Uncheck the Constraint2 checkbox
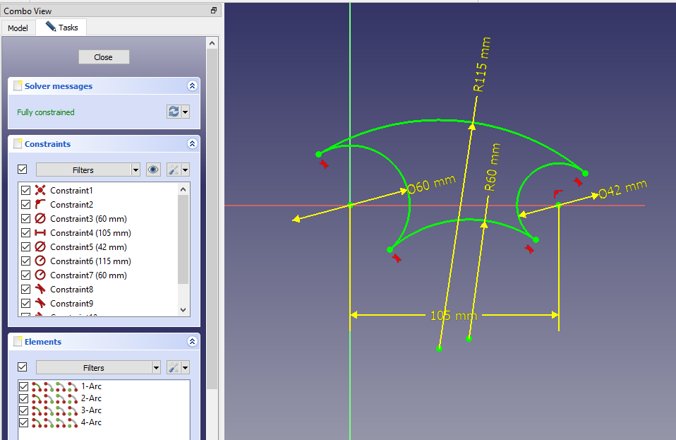Image resolution: width=676 pixels, height=440 pixels. coord(26,205)
